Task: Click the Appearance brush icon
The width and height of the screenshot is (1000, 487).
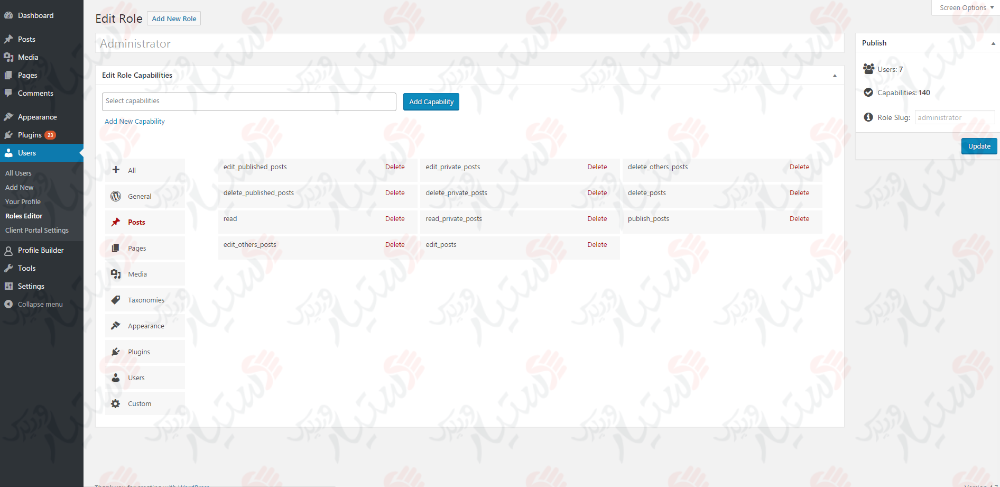Action: coord(116,326)
